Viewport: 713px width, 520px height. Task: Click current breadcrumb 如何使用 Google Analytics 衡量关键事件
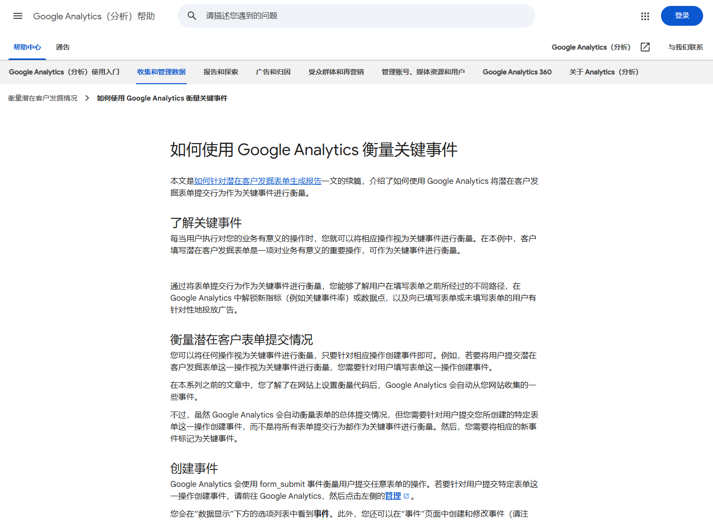click(162, 98)
